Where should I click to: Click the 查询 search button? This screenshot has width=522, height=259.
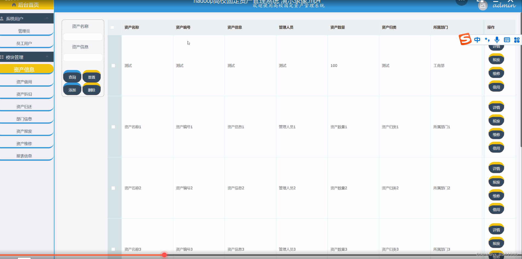(x=72, y=77)
